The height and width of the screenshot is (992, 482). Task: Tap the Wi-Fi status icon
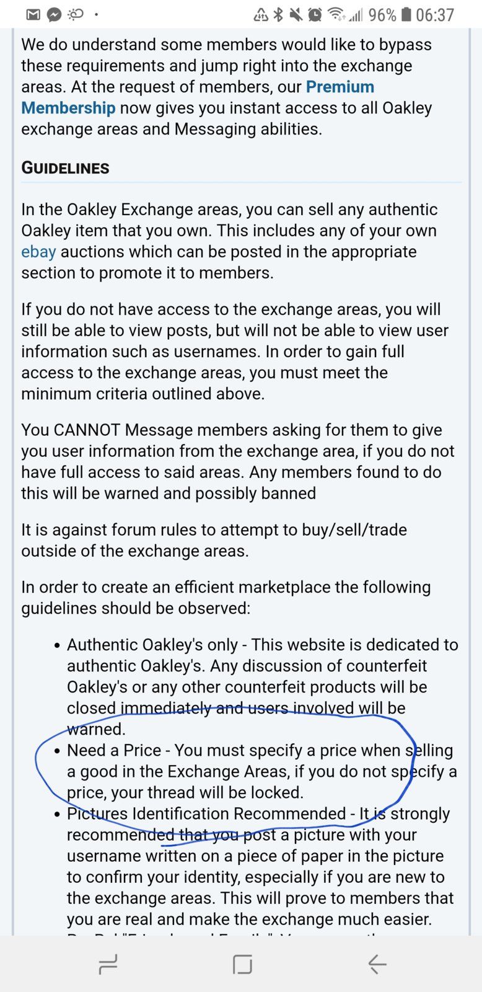[336, 14]
